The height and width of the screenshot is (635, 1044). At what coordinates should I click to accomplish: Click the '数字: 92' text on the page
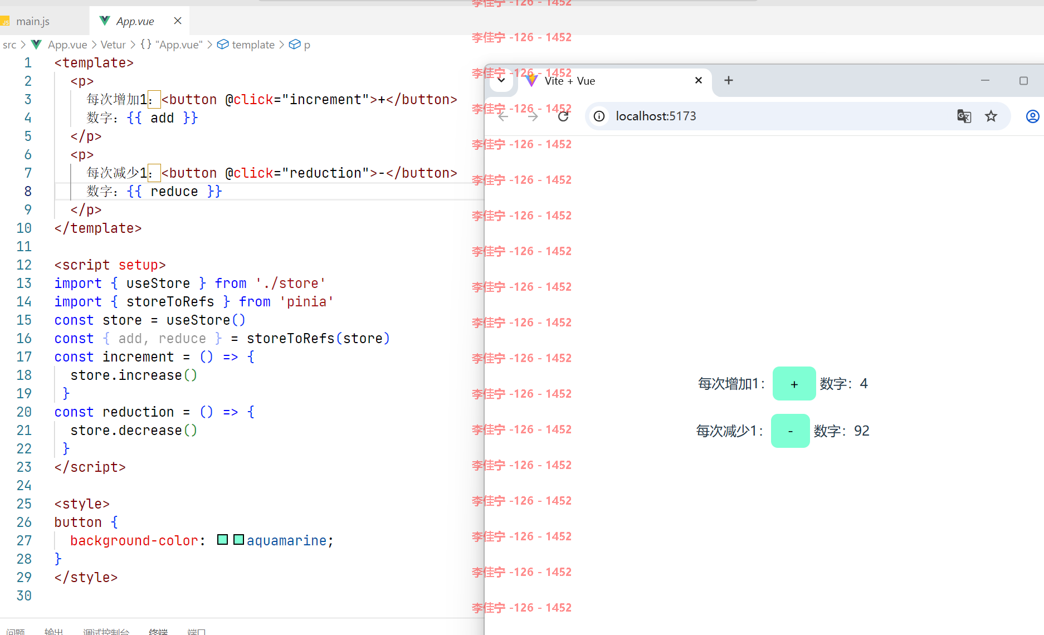841,431
